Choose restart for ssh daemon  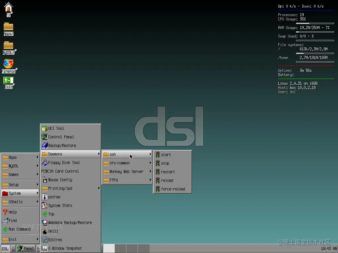click(x=172, y=172)
